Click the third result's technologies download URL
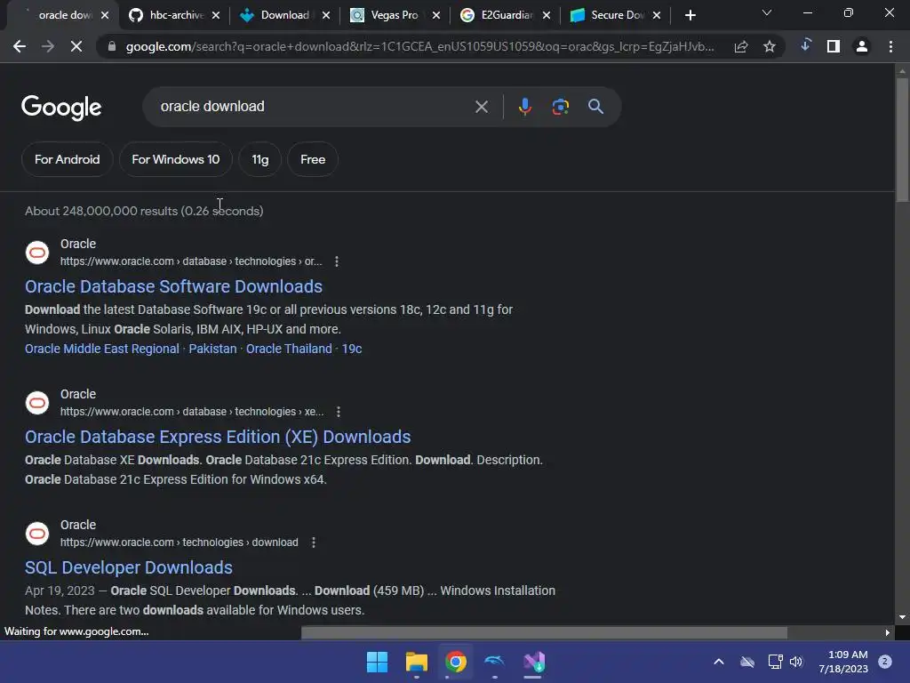Viewport: 910px width, 683px height. tap(180, 542)
